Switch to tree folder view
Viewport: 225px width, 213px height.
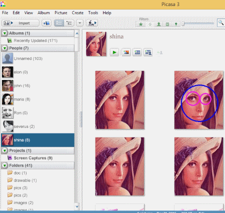coord(69,23)
